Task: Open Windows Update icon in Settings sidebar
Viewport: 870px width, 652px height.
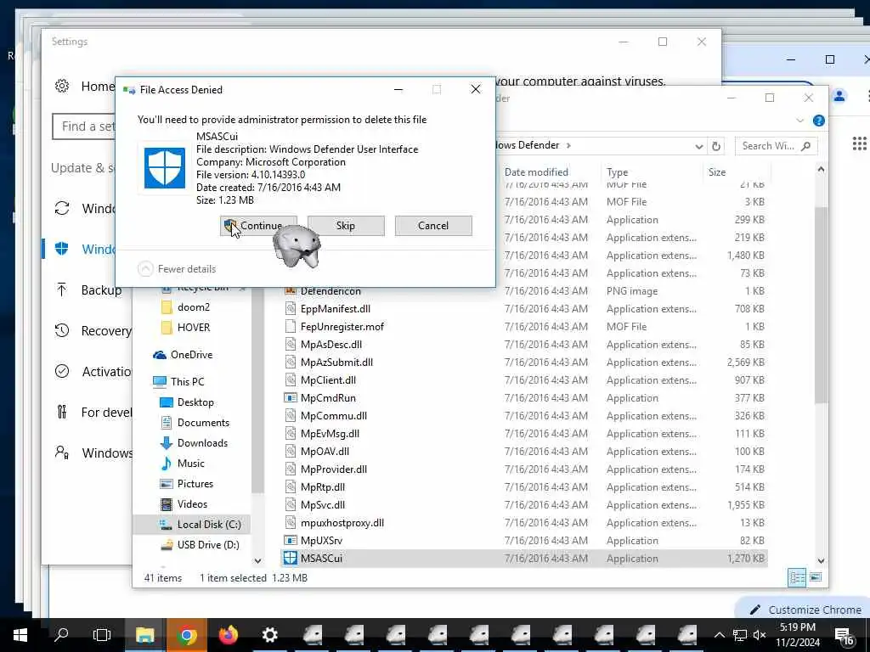Action: (61, 209)
